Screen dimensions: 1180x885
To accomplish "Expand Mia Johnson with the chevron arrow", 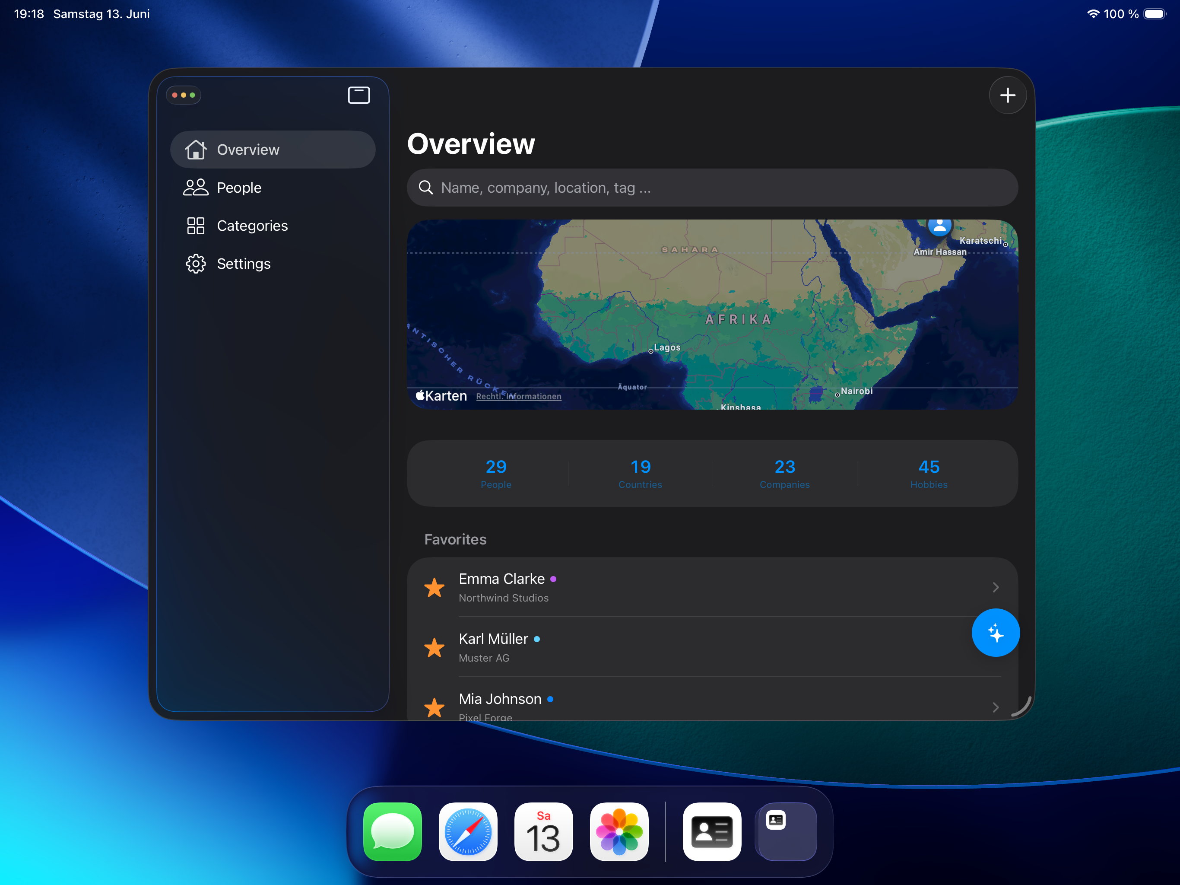I will pyautogui.click(x=996, y=707).
